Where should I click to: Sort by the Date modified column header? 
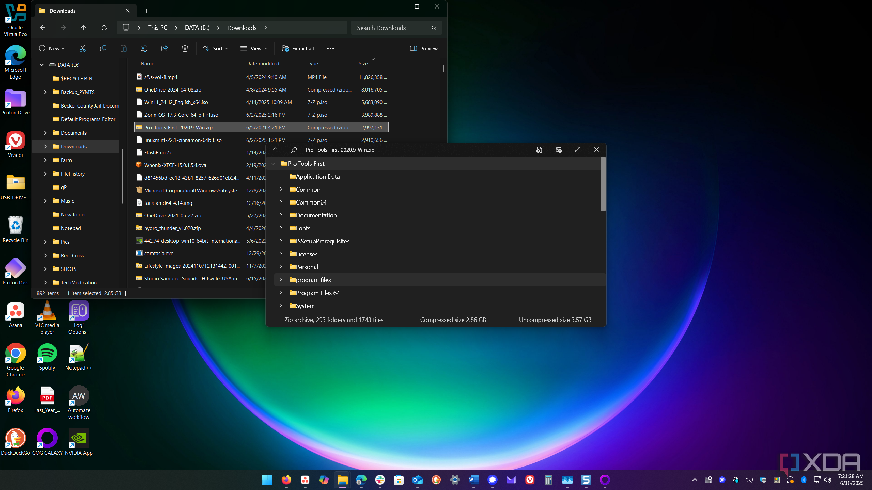click(x=274, y=64)
